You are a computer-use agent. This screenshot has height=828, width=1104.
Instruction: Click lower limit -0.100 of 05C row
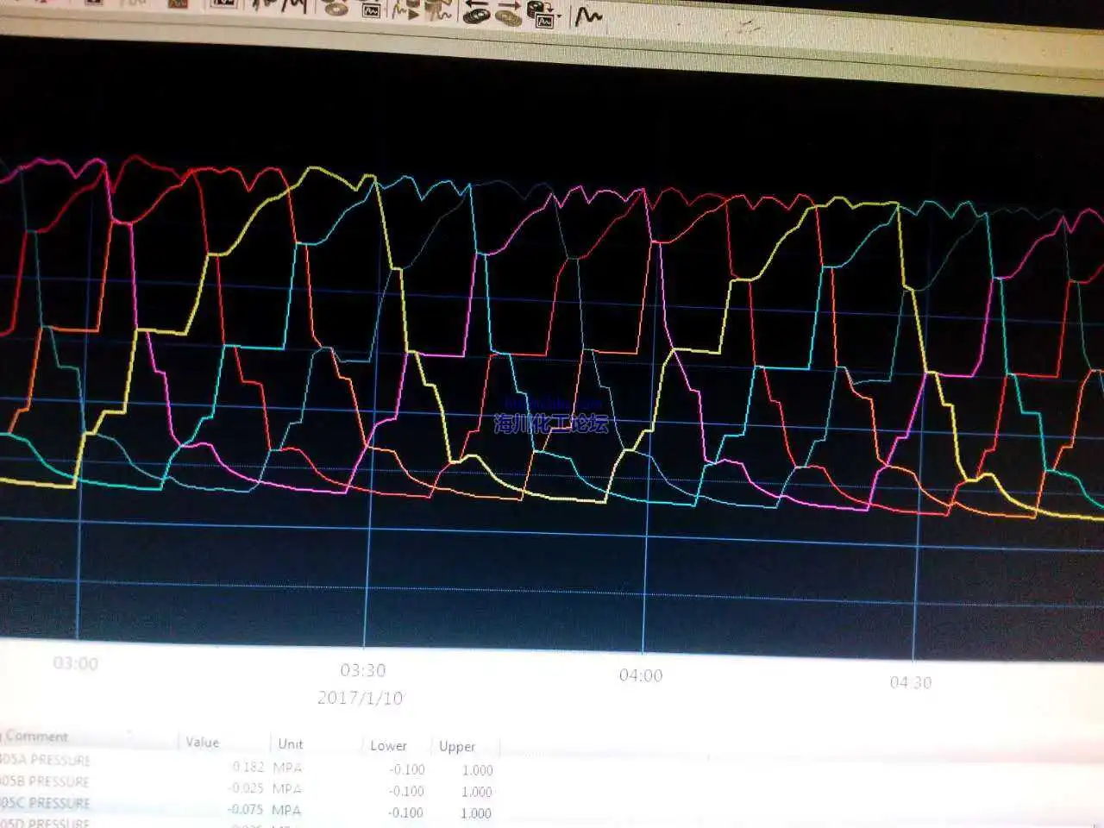coord(405,812)
